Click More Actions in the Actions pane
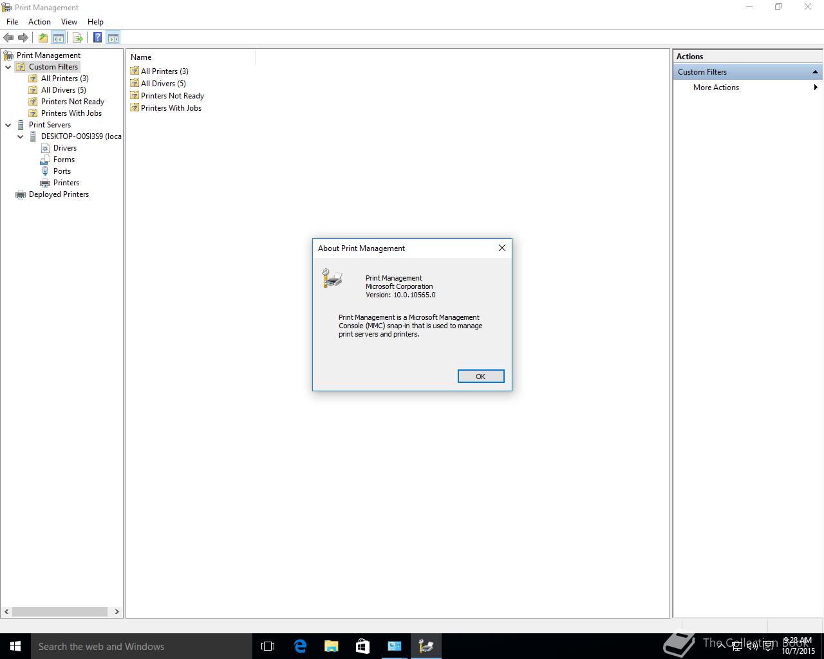Image resolution: width=824 pixels, height=659 pixels. (x=716, y=88)
